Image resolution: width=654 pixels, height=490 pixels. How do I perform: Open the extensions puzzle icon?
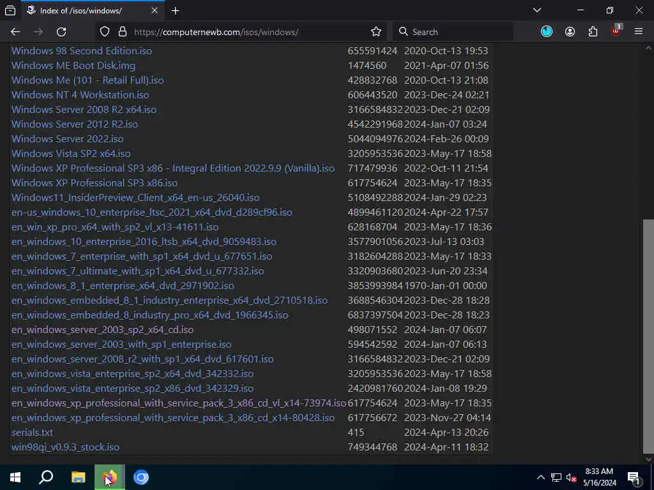pyautogui.click(x=593, y=32)
